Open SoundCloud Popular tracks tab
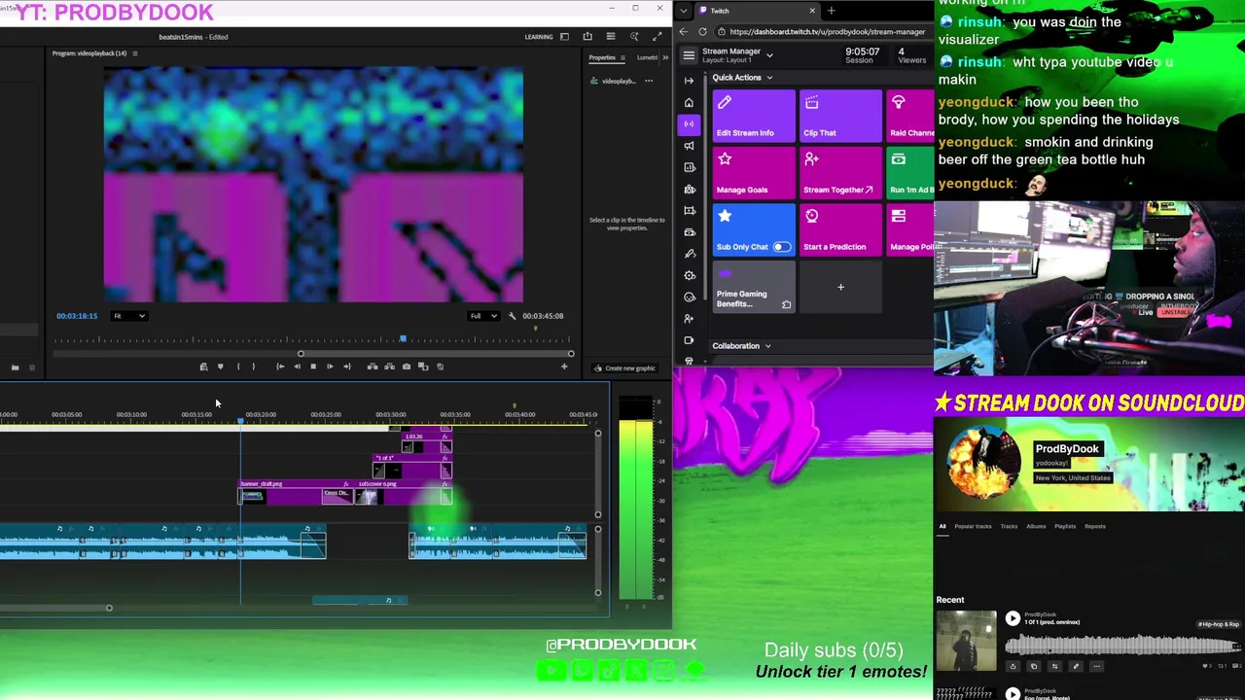 (973, 527)
